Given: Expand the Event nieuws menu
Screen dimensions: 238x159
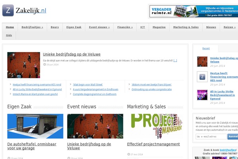Looking at the screenshot, I should tap(99, 27).
